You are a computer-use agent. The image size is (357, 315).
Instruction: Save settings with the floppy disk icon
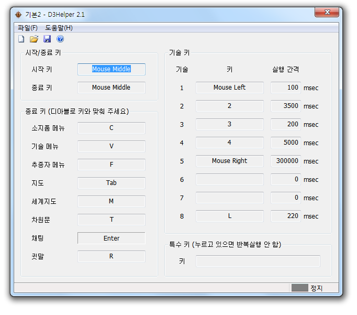pos(47,39)
